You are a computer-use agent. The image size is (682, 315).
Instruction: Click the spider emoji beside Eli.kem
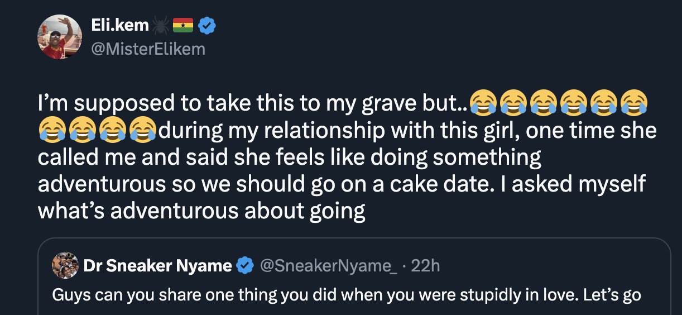[160, 25]
